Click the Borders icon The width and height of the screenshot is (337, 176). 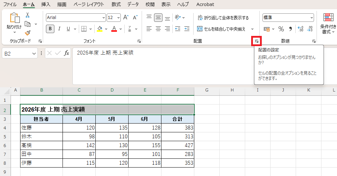pyautogui.click(x=84, y=29)
